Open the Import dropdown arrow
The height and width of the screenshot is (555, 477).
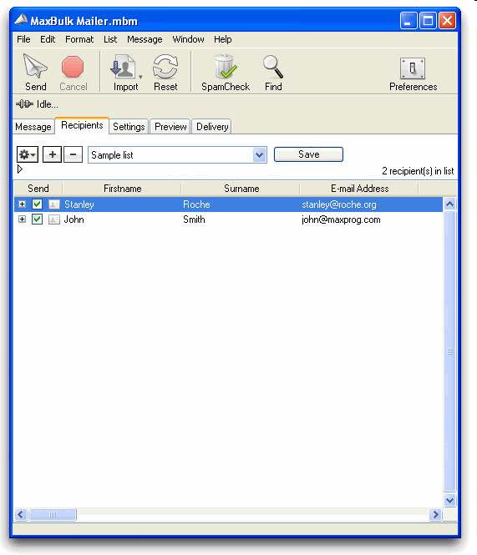tap(140, 77)
